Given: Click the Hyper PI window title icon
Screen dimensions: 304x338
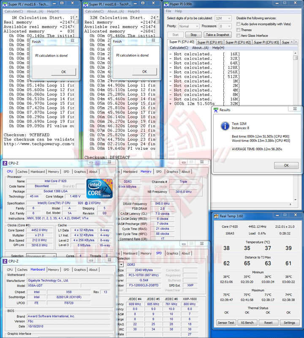Looking at the screenshot, I should 166,4.
